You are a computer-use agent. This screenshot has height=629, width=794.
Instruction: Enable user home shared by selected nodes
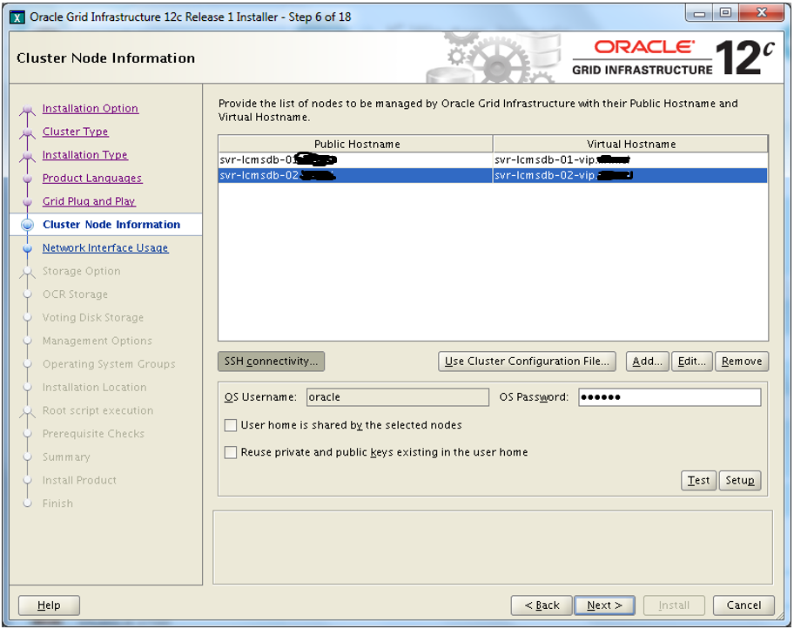(x=231, y=425)
